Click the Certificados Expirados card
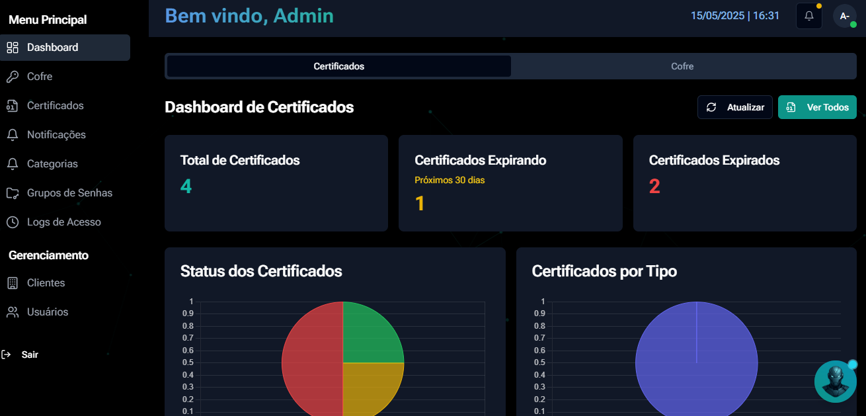 744,183
